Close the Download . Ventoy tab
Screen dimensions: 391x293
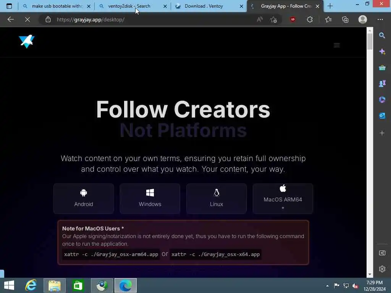[241, 6]
